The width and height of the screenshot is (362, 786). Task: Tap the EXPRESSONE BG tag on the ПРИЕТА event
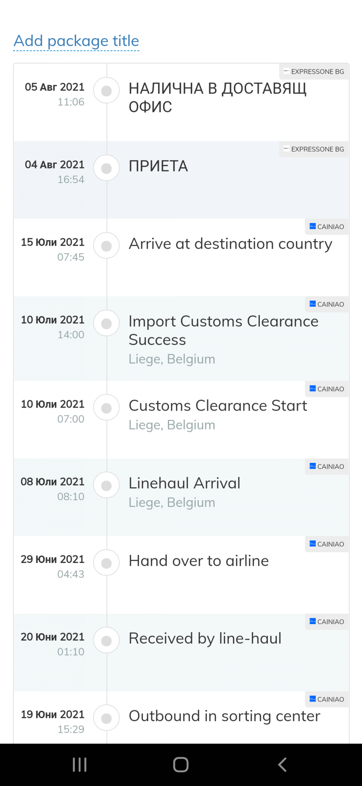(314, 149)
